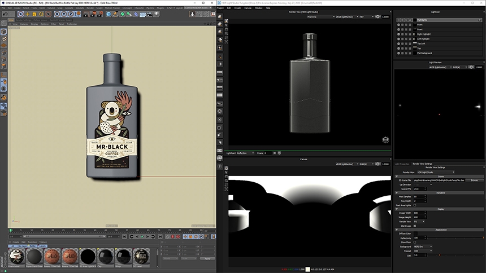
Task: Expand the Highlights group arrow
Action: [x=480, y=20]
